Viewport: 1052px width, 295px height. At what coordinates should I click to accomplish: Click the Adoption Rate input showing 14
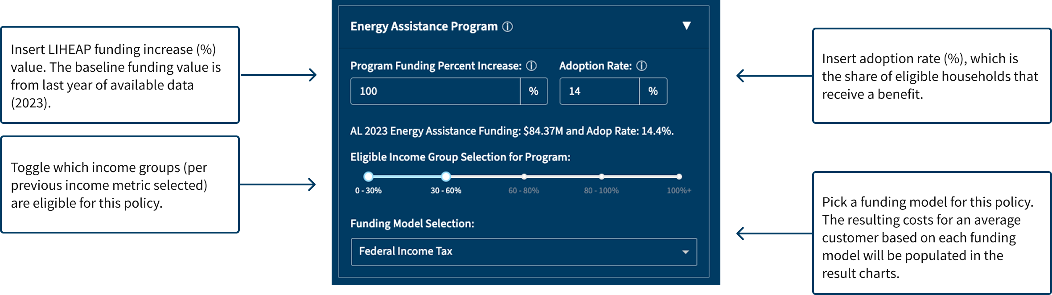[x=600, y=91]
